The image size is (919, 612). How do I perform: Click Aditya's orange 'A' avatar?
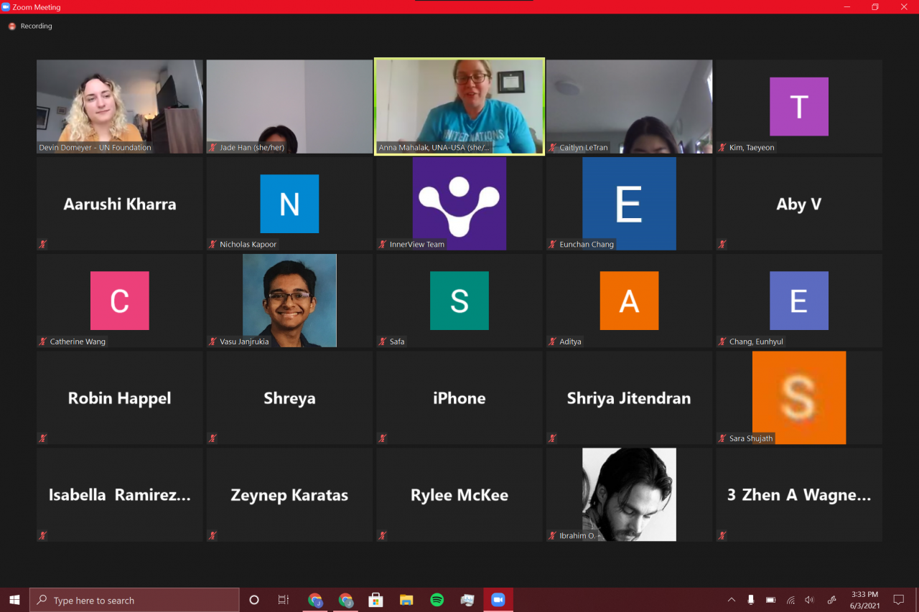(x=629, y=301)
